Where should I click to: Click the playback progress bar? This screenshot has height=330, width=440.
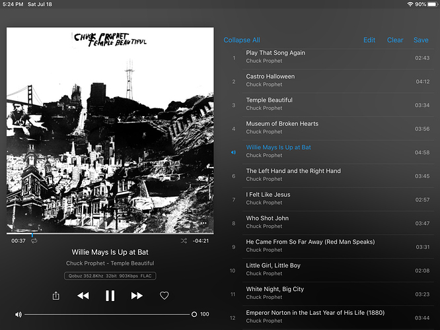(x=110, y=233)
